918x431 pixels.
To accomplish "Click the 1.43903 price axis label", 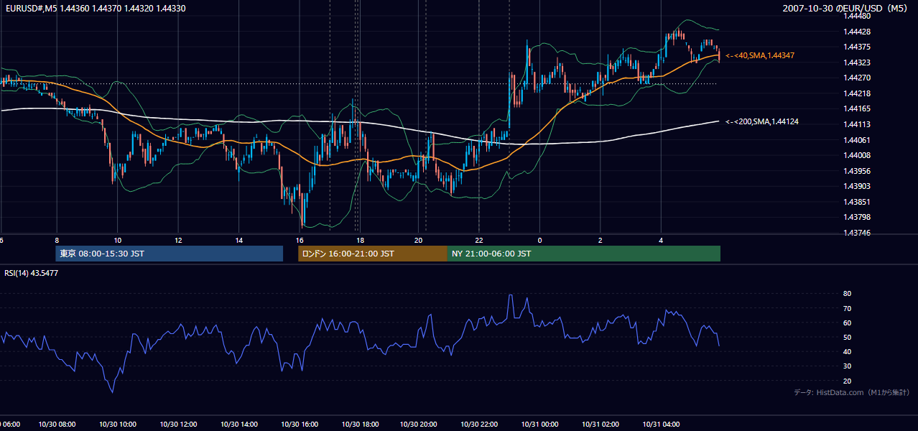I will click(857, 187).
